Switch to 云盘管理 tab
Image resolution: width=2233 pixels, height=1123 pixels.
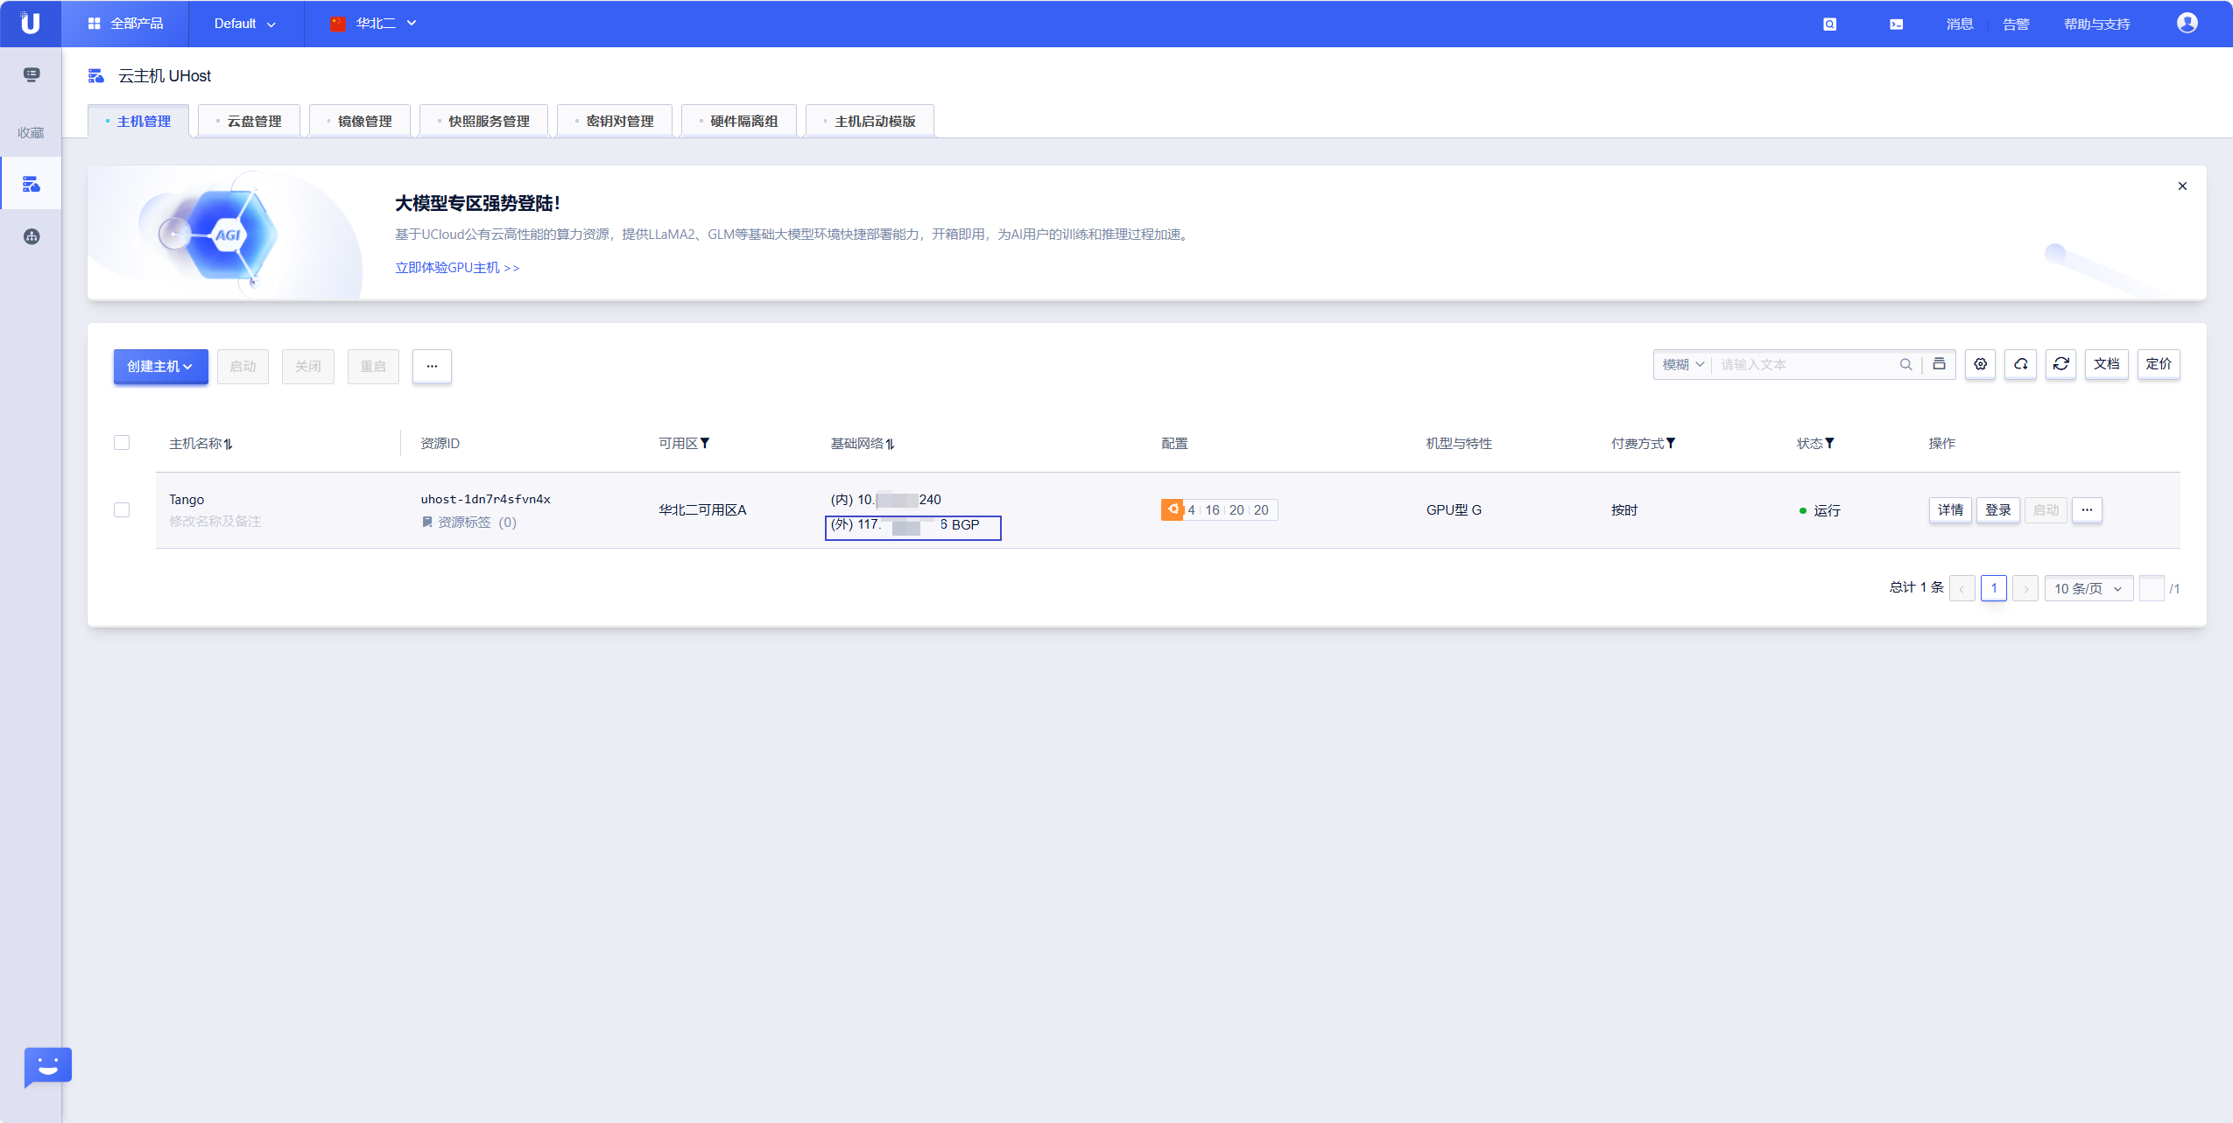click(249, 122)
